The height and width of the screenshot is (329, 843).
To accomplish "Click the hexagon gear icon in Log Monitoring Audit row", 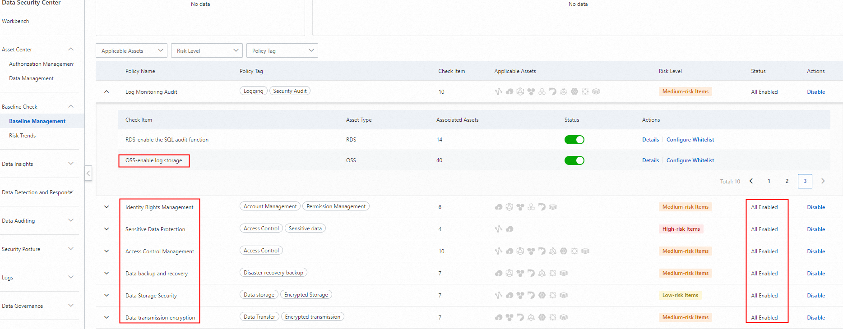I will 574,91.
